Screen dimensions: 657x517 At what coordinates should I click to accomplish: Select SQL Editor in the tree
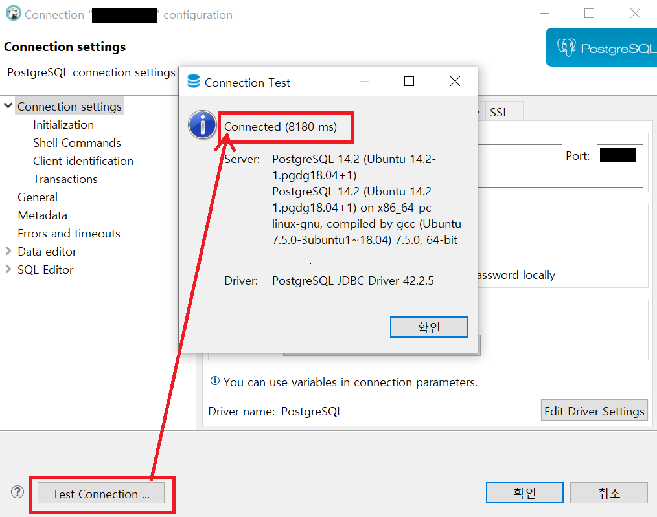pos(45,269)
